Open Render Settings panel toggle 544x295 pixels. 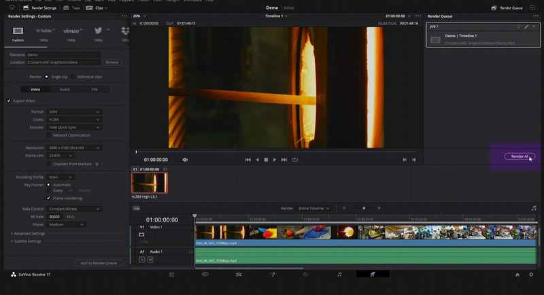pyautogui.click(x=40, y=7)
